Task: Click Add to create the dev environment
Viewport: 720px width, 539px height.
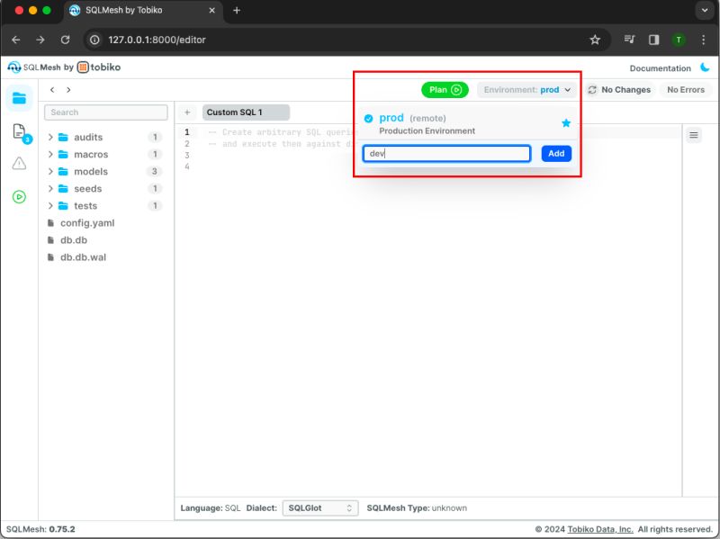Action: tap(555, 153)
